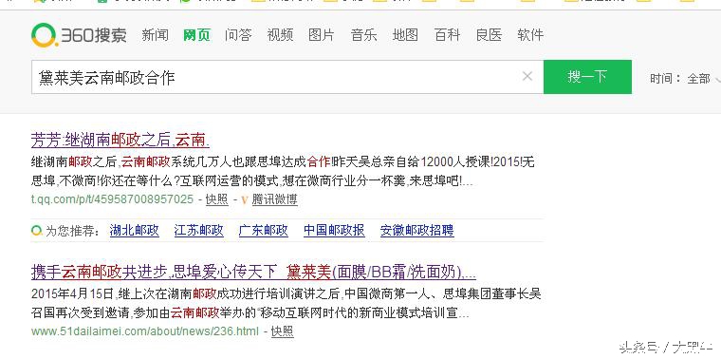The height and width of the screenshot is (359, 721).
Task: Click snippet text starting 继湖南邮政之后,云南邮政系统
Action: pos(283,172)
